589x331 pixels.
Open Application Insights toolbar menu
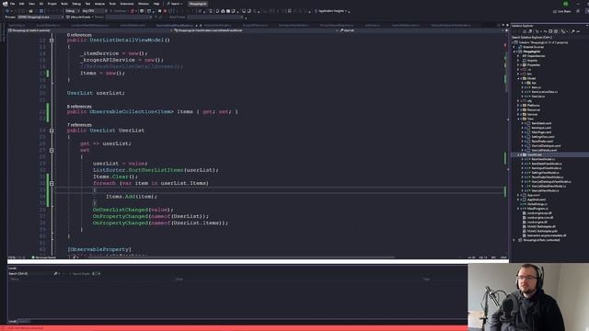(330, 11)
